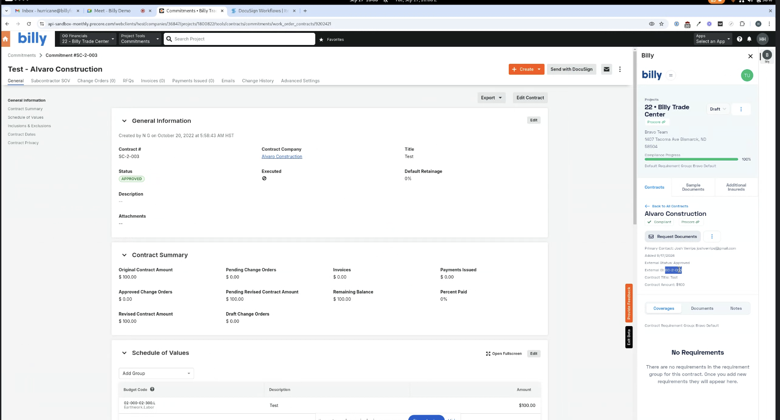Select Additional Insureds tab
Screen dimensions: 780x420
(736, 187)
